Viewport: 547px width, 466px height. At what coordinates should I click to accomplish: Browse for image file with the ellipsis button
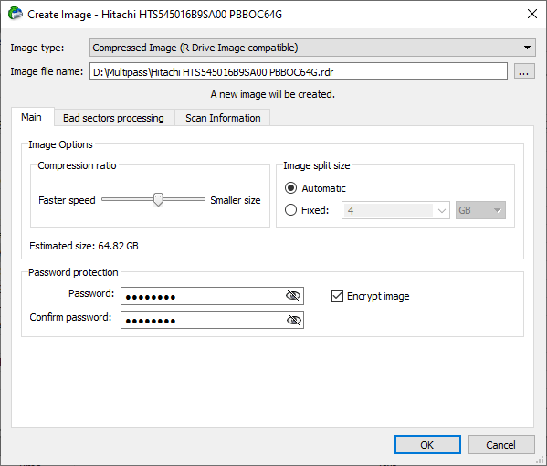pyautogui.click(x=524, y=71)
